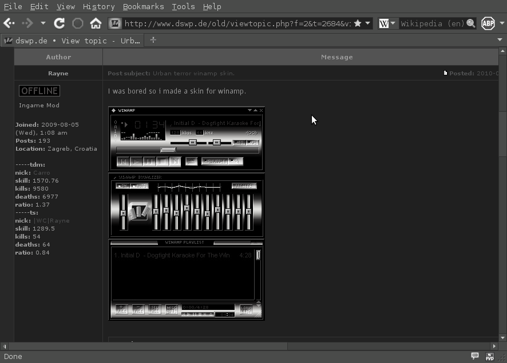The image size is (507, 363).
Task: Expand the Wikipedia search engine selector
Action: point(387,23)
